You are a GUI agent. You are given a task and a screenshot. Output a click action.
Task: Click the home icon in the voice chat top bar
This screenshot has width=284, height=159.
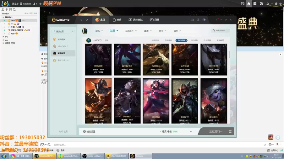click(x=249, y=4)
